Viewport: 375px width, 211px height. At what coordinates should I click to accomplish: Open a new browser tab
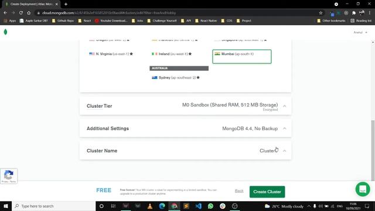66,4
